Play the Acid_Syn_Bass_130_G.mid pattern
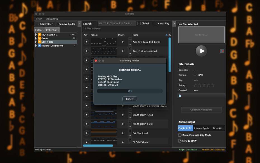260x163 pixels. (x=87, y=42)
